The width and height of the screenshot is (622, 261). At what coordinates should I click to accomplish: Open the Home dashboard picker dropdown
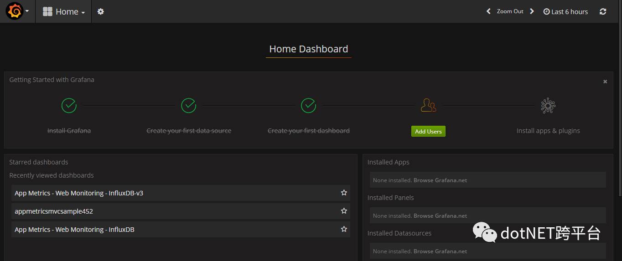[63, 12]
